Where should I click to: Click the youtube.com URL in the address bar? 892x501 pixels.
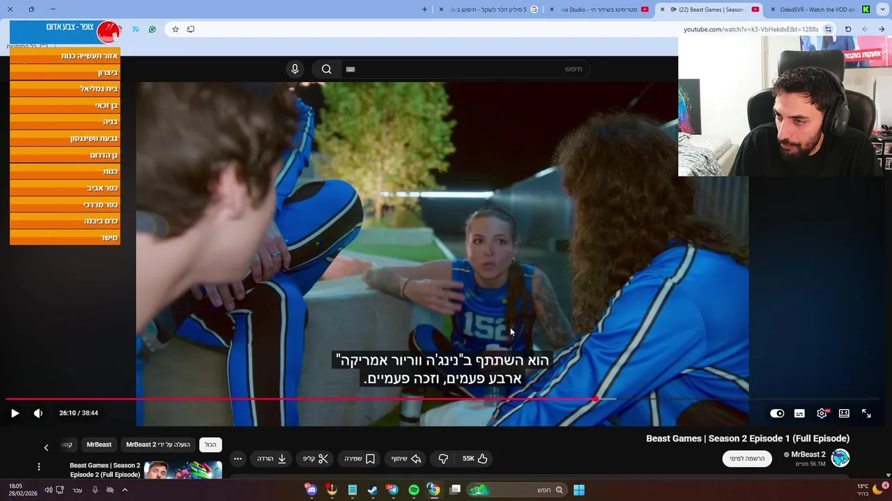[751, 29]
